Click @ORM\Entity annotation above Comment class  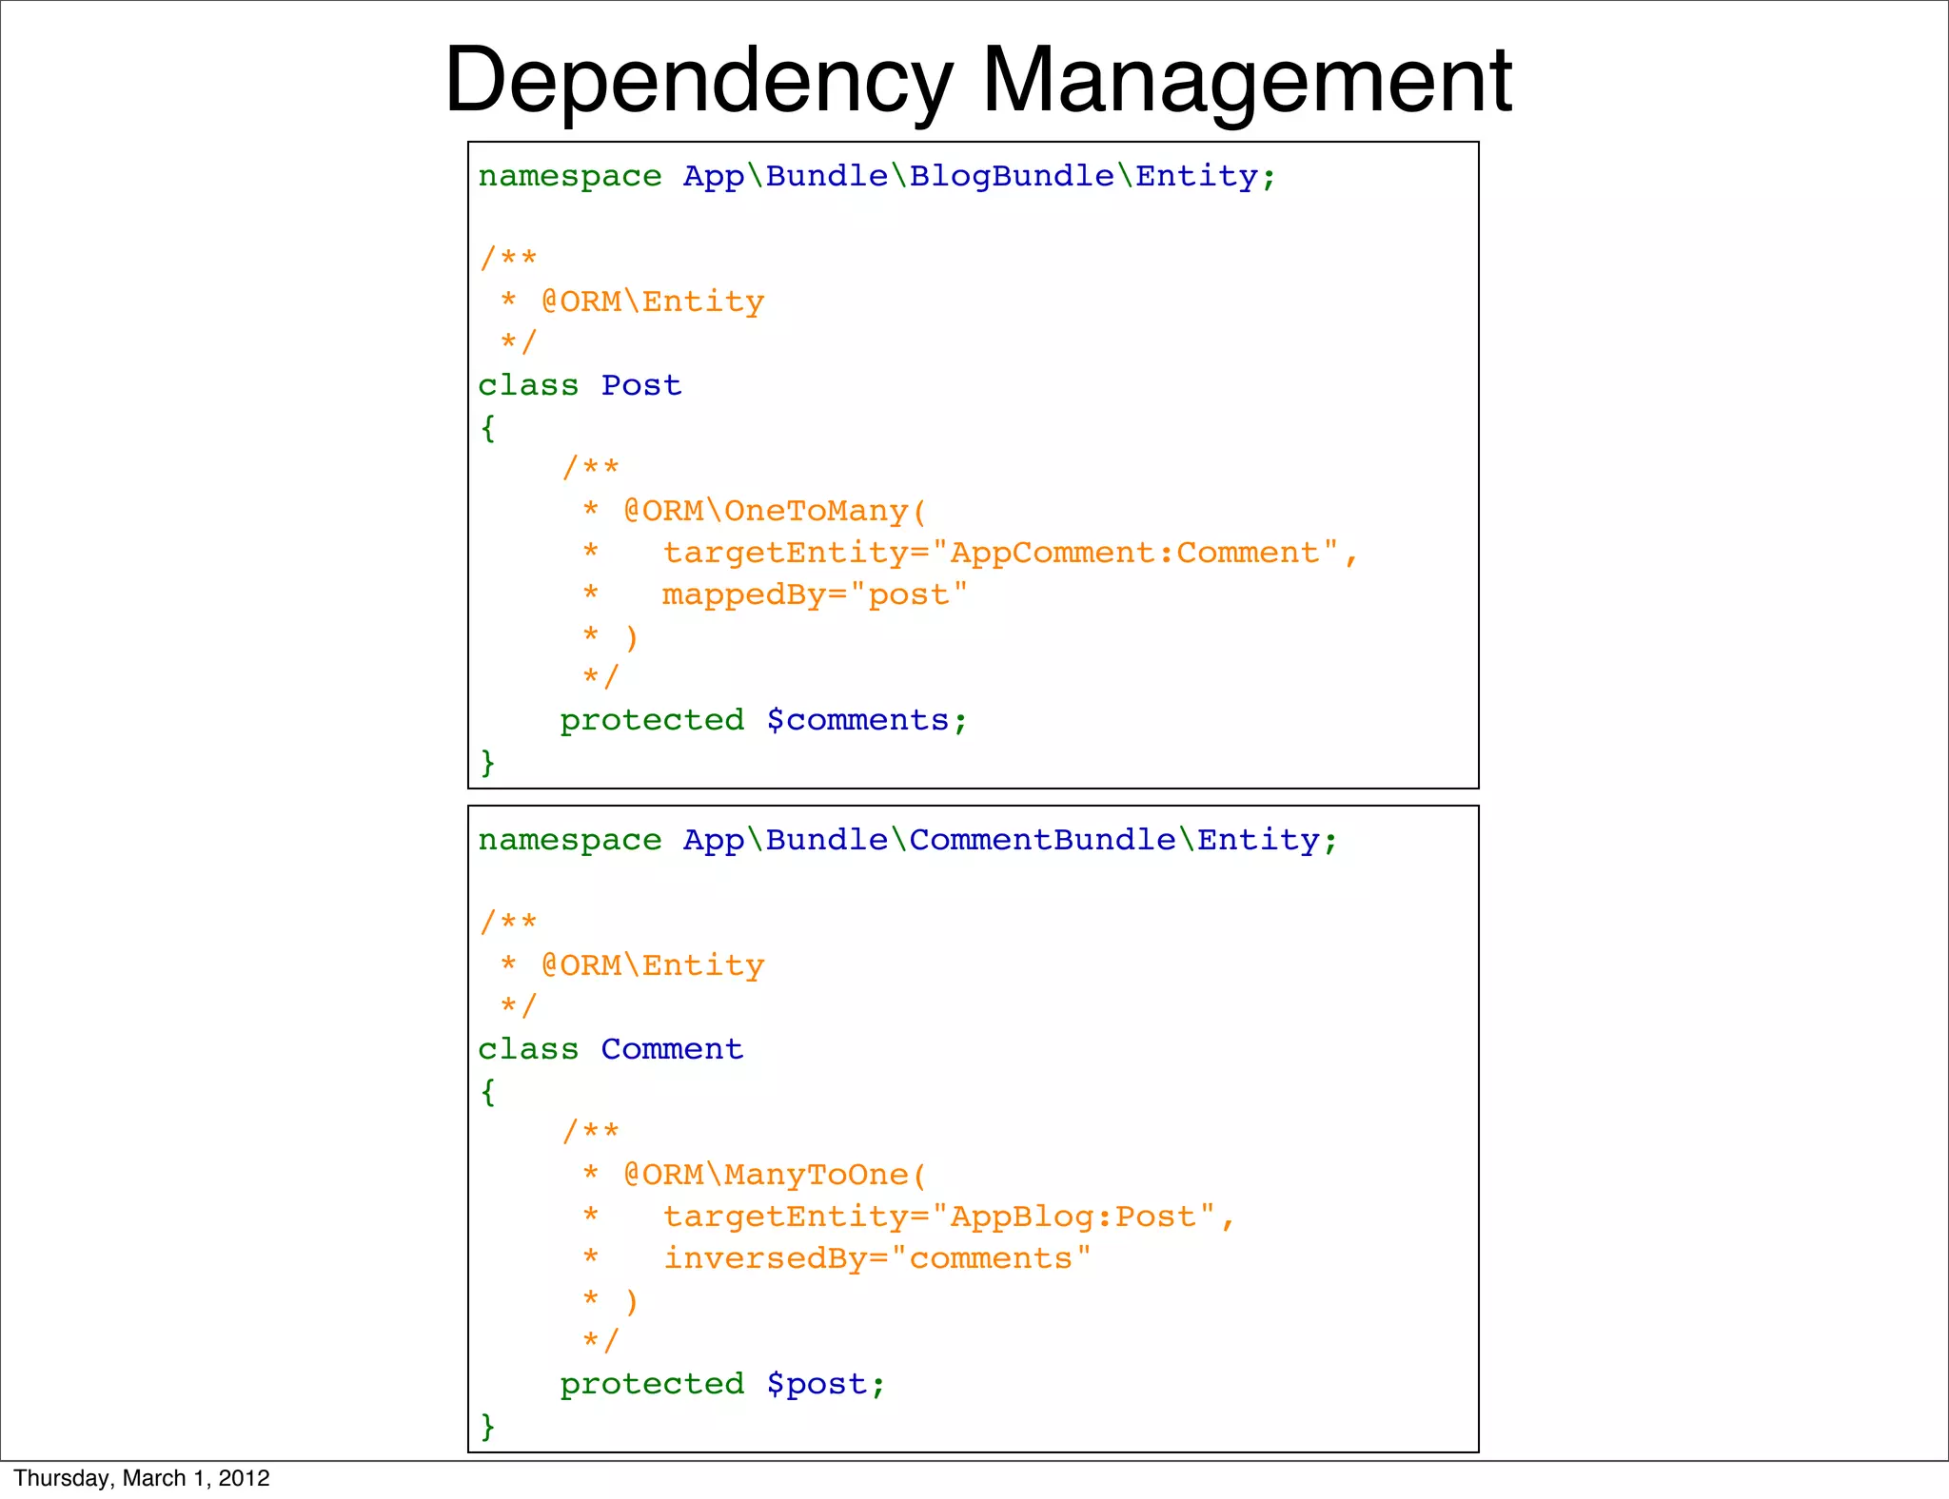652,965
